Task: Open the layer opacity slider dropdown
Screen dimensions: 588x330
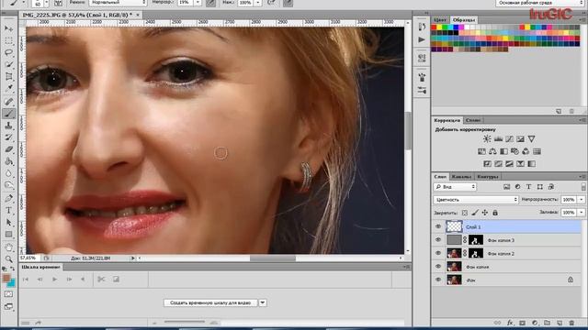Action: pyautogui.click(x=582, y=200)
